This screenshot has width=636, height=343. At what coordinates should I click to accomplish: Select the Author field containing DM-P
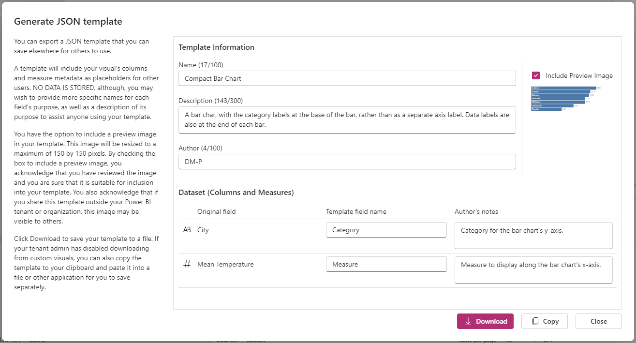coord(347,162)
